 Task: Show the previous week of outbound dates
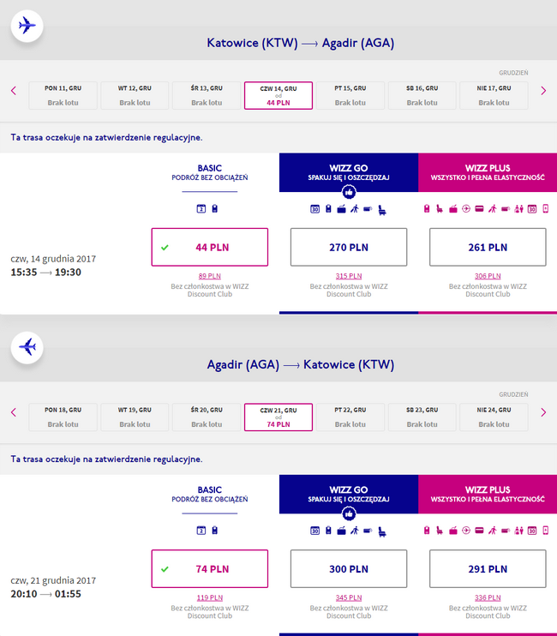click(x=14, y=91)
